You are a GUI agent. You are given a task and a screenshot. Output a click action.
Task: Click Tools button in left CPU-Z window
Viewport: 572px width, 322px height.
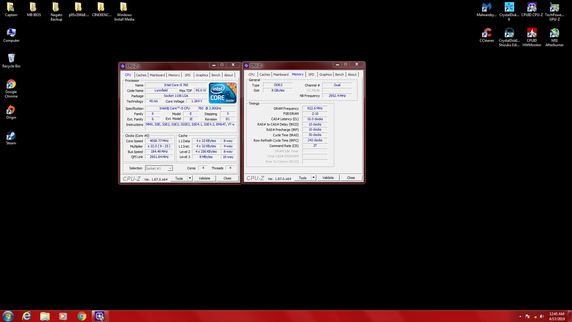click(x=179, y=178)
